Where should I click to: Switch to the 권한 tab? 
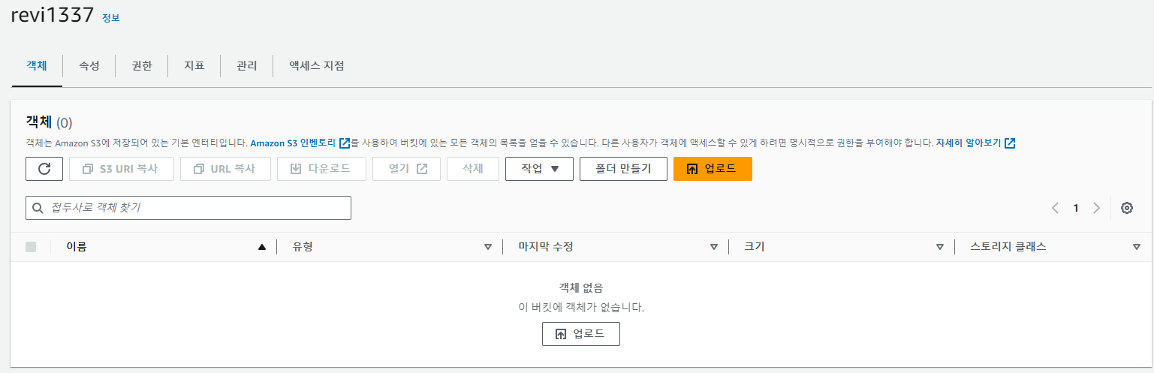pos(141,66)
